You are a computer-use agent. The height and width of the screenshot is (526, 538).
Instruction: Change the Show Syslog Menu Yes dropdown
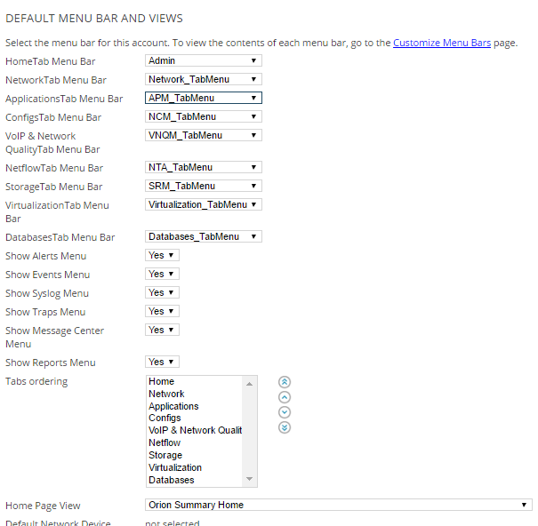(x=162, y=292)
